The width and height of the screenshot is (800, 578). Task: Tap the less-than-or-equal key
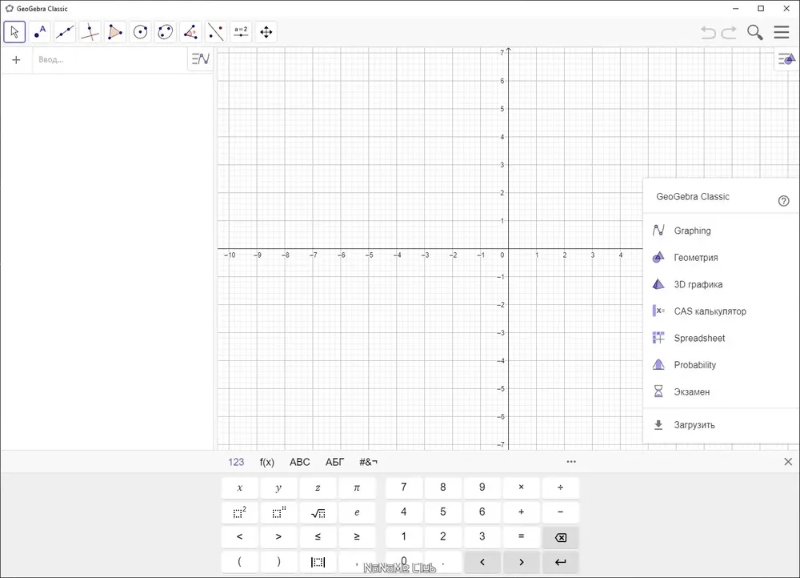pos(318,537)
